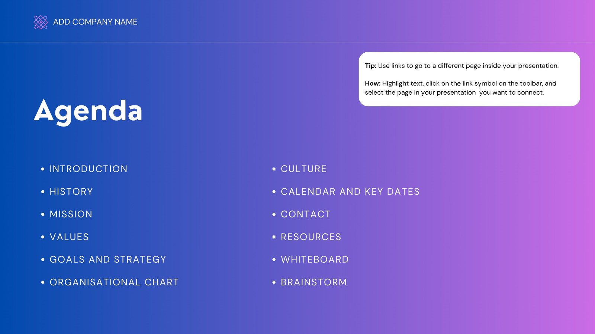Click the bullet before CULTURE
This screenshot has height=334, width=595.
(274, 169)
